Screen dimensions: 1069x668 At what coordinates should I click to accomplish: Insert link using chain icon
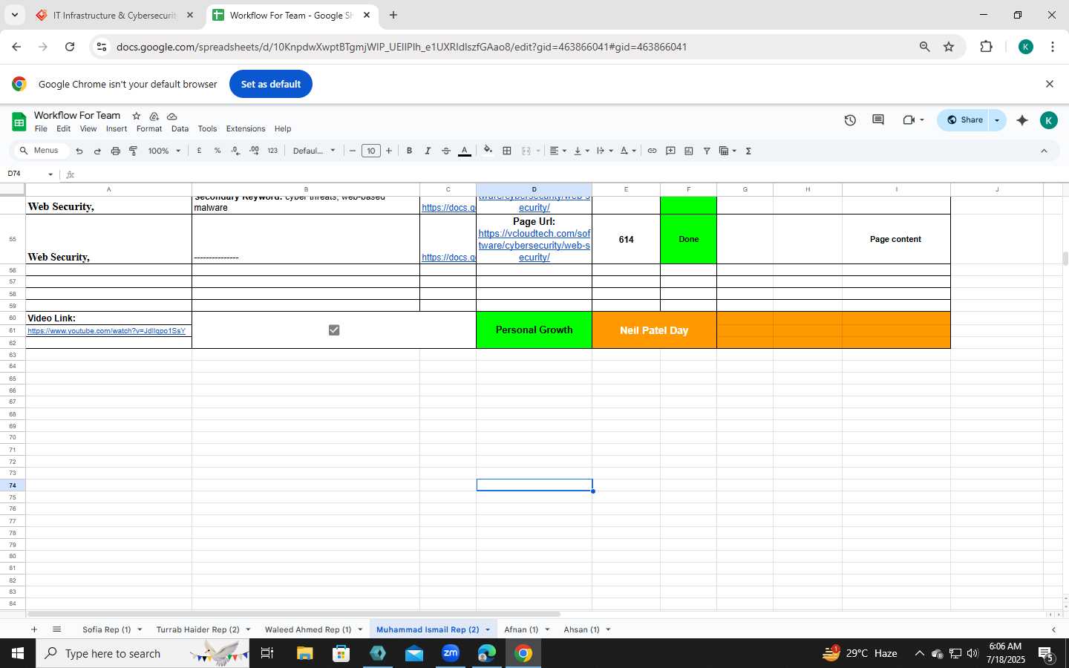[652, 151]
